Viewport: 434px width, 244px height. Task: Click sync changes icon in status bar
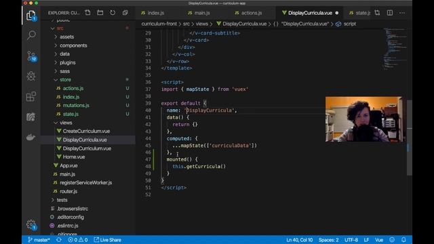tap(59, 240)
